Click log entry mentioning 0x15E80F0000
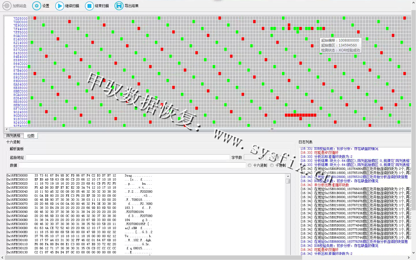The image size is (416, 260). [356, 169]
